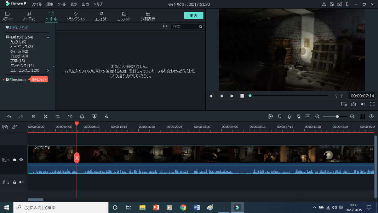This screenshot has height=213, width=378.
Task: Open the エフェクト tab
Action: 101,16
